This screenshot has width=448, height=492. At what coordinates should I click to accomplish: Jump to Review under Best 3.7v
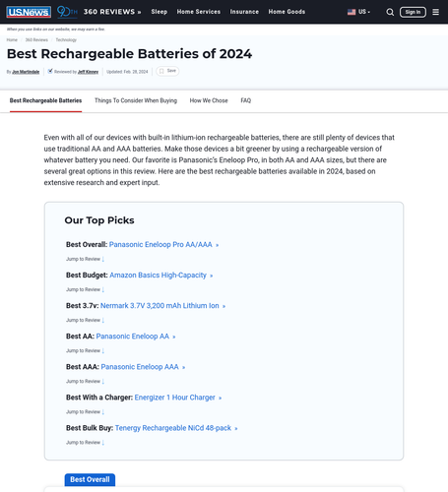point(85,320)
